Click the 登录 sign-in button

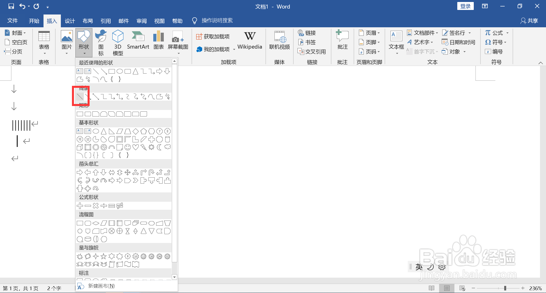465,6
